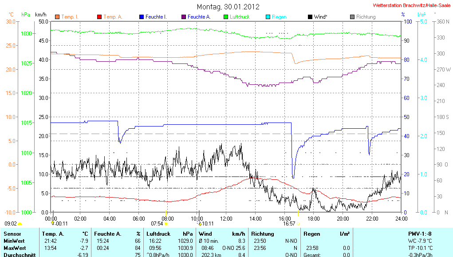The height and width of the screenshot is (257, 453).
Task: Click the black Wind legend swatch
Action: tap(310, 17)
